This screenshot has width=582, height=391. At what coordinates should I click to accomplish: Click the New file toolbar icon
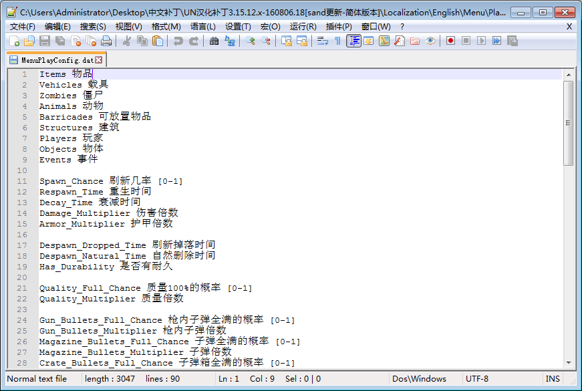[x=14, y=41]
